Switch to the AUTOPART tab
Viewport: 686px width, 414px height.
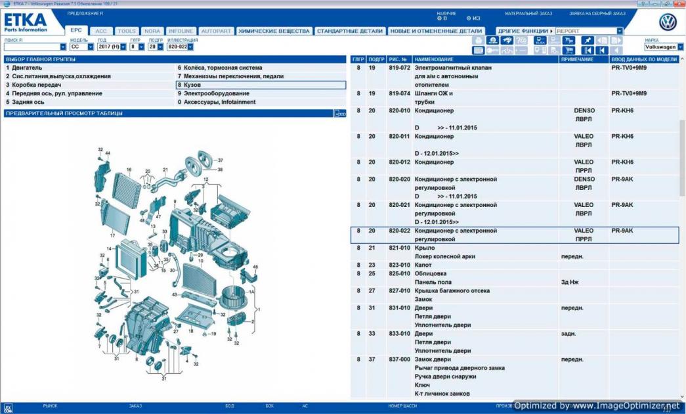(216, 31)
